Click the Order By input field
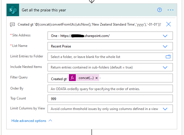Screen dimensions: 184x135 click(x=110, y=89)
